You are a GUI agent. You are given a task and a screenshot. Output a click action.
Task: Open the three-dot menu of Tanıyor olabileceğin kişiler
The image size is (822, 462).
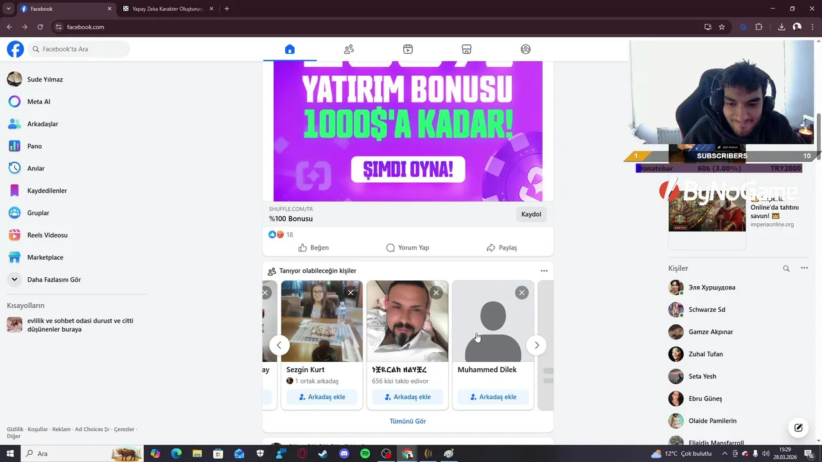coord(544,271)
